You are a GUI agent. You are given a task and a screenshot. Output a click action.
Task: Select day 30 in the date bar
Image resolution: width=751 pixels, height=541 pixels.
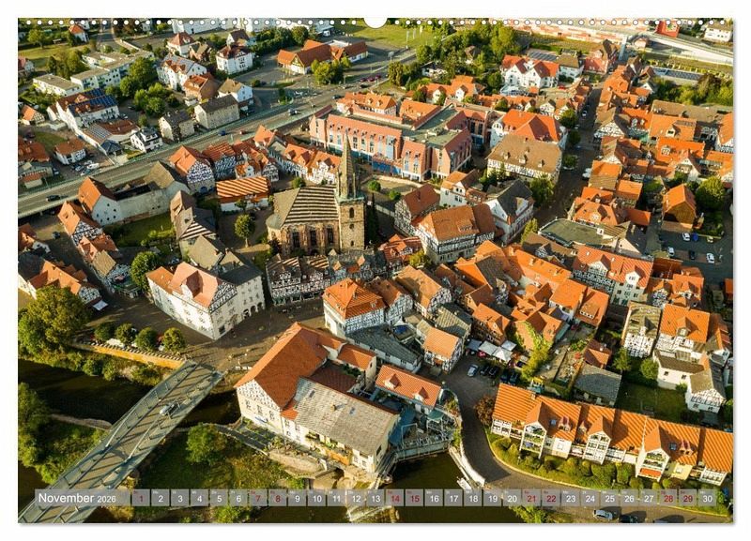[x=709, y=498]
